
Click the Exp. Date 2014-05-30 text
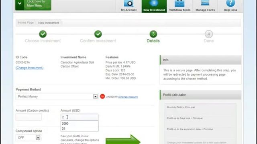tap(120, 74)
